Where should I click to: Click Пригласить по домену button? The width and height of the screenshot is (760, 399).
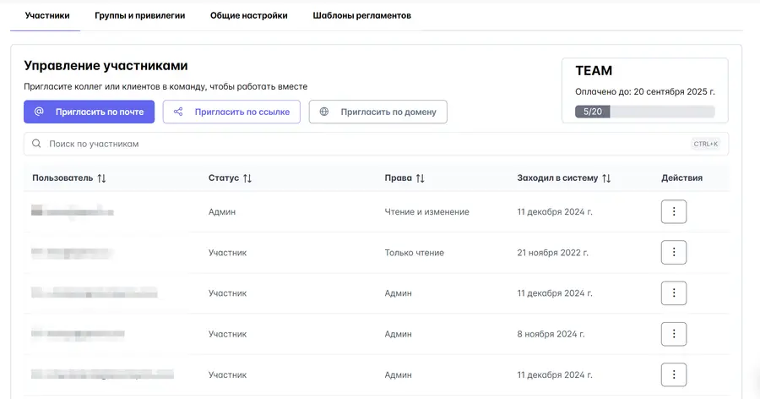(x=378, y=112)
